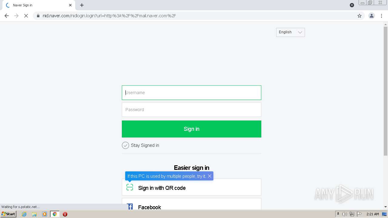This screenshot has width=388, height=218.
Task: Click the QR code scan icon
Action: [130, 187]
